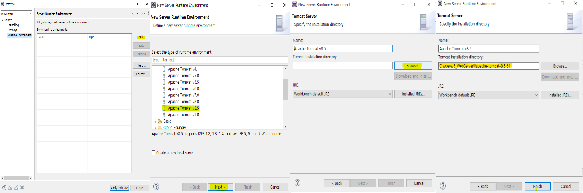
Task: Click the Preferences 'runtime en' search field
Action: (x=15, y=13)
